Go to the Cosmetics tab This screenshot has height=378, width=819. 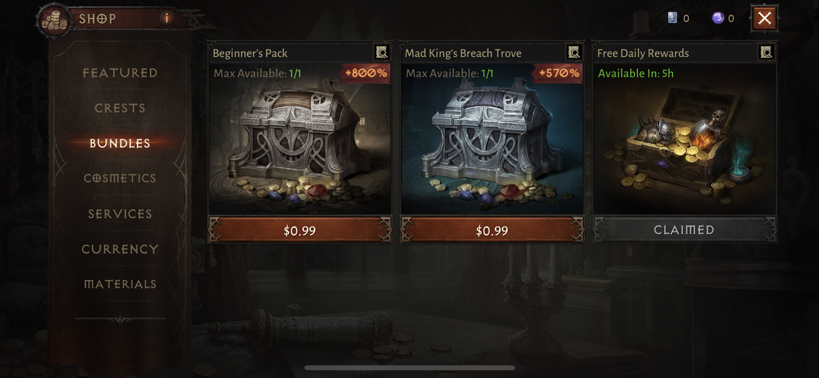coord(120,178)
